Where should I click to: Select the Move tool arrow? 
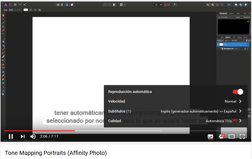coord(3,19)
